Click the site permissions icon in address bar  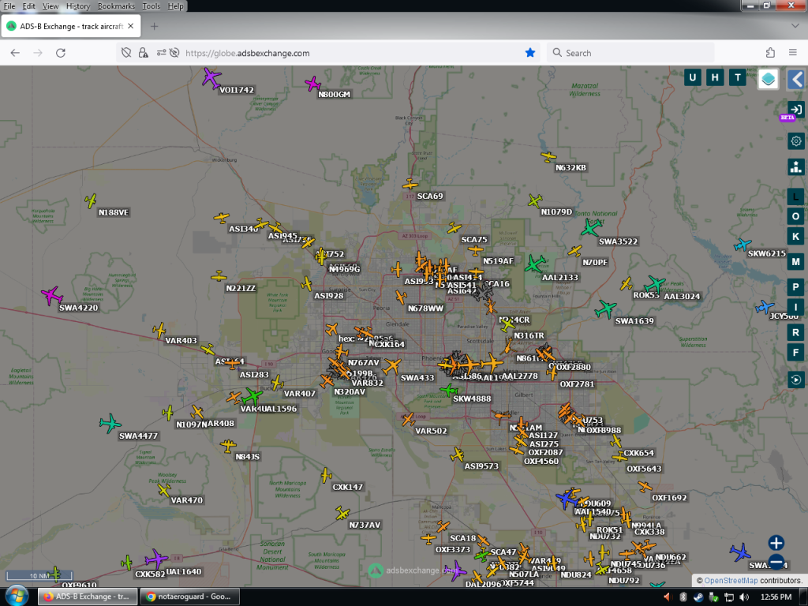click(161, 53)
